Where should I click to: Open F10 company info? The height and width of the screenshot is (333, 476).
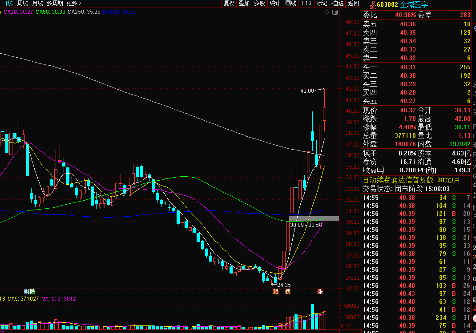pos(307,4)
